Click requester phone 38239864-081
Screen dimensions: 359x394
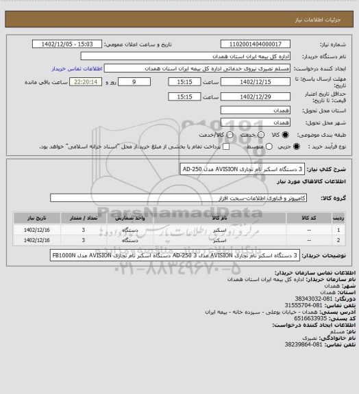[x=304, y=345]
